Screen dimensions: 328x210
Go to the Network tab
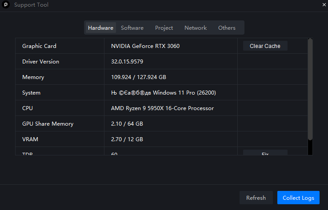pos(196,28)
